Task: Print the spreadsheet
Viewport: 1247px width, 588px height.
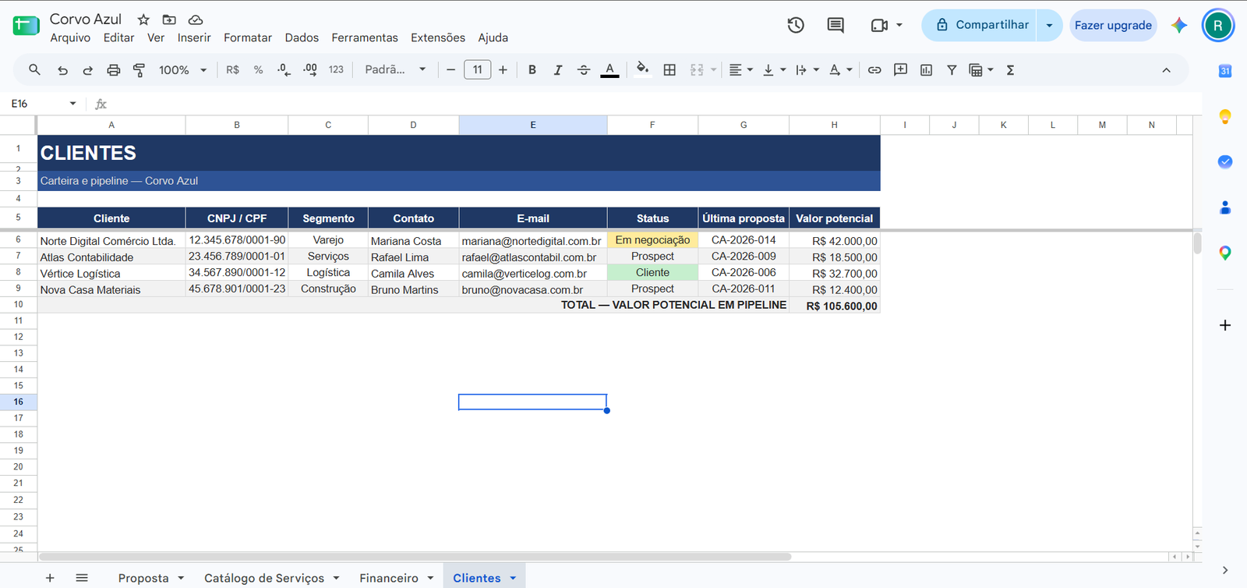Action: coord(114,70)
